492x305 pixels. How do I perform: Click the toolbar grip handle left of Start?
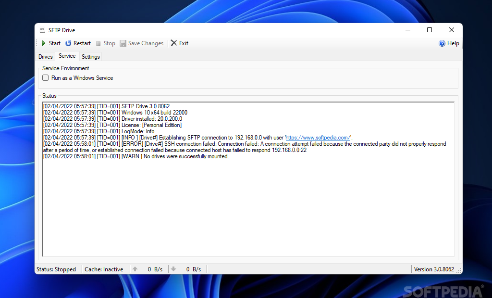click(x=37, y=43)
